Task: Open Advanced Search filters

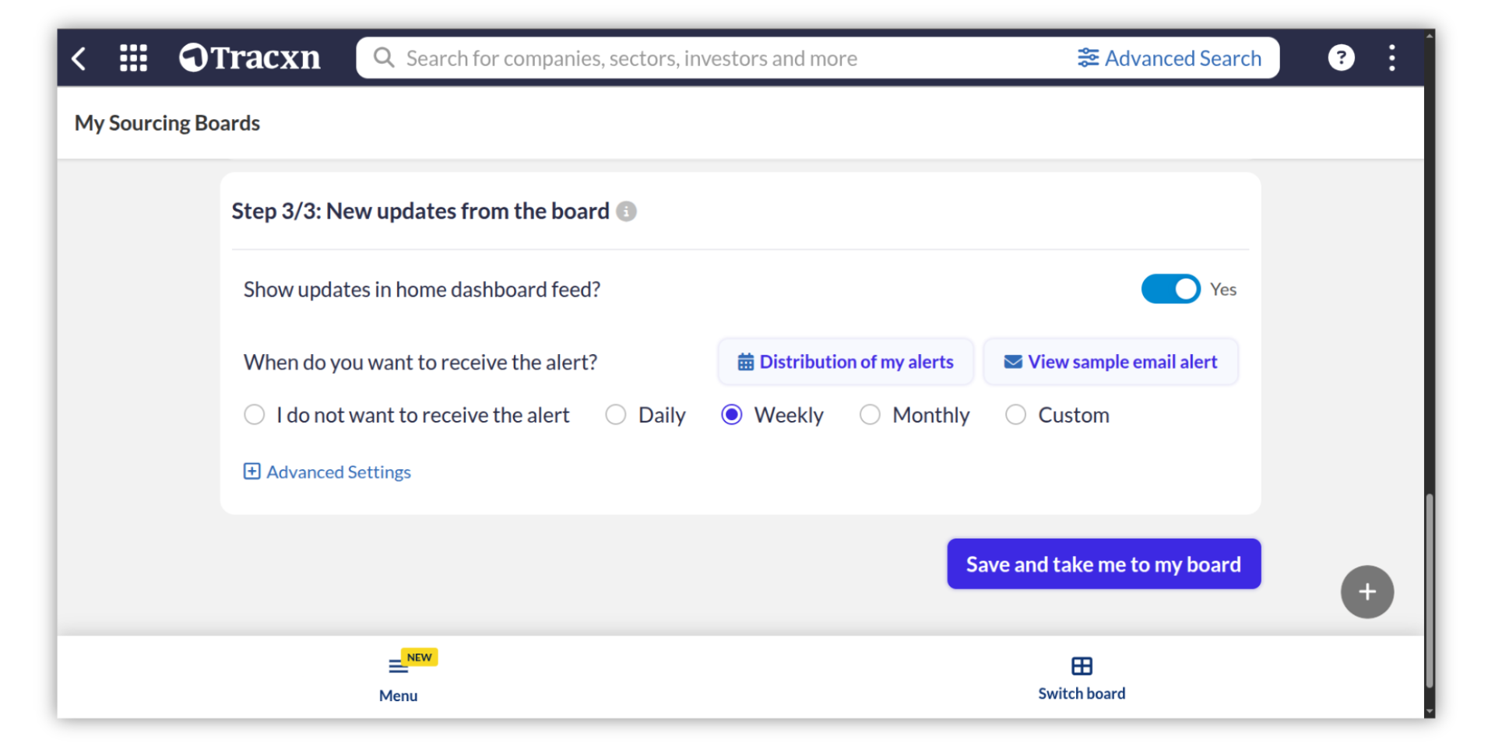Action: pos(1169,58)
